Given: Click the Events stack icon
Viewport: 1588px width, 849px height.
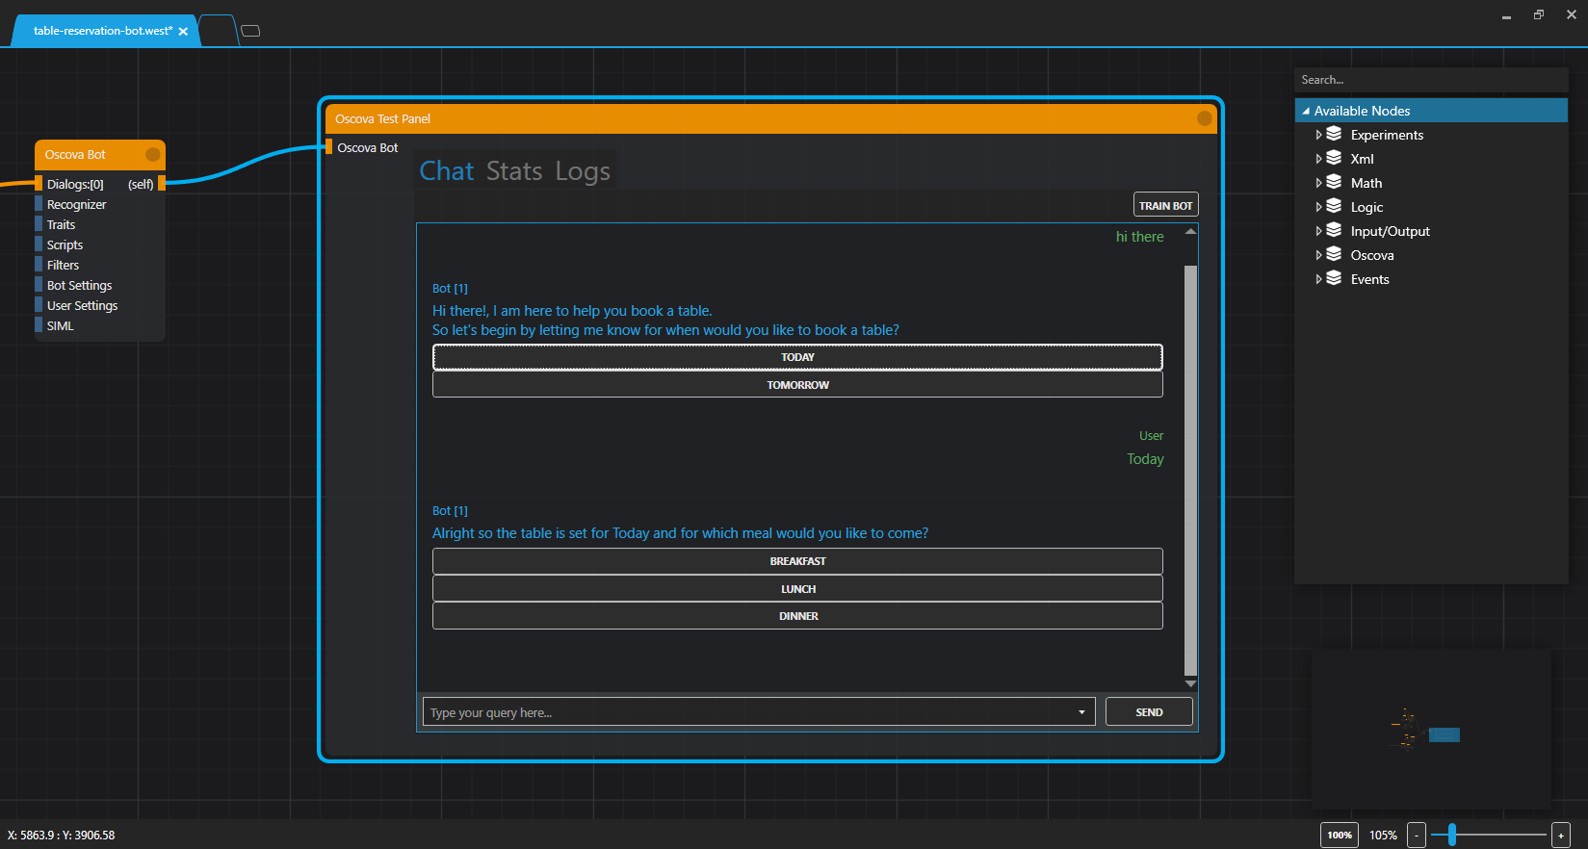Looking at the screenshot, I should click(x=1334, y=278).
